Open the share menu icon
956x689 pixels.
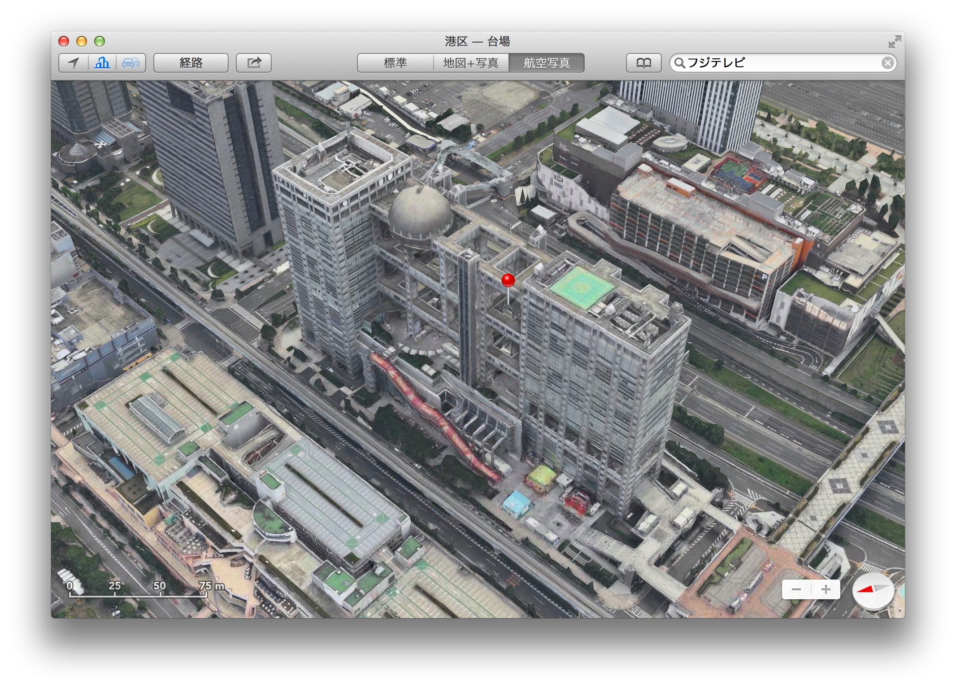(x=254, y=63)
